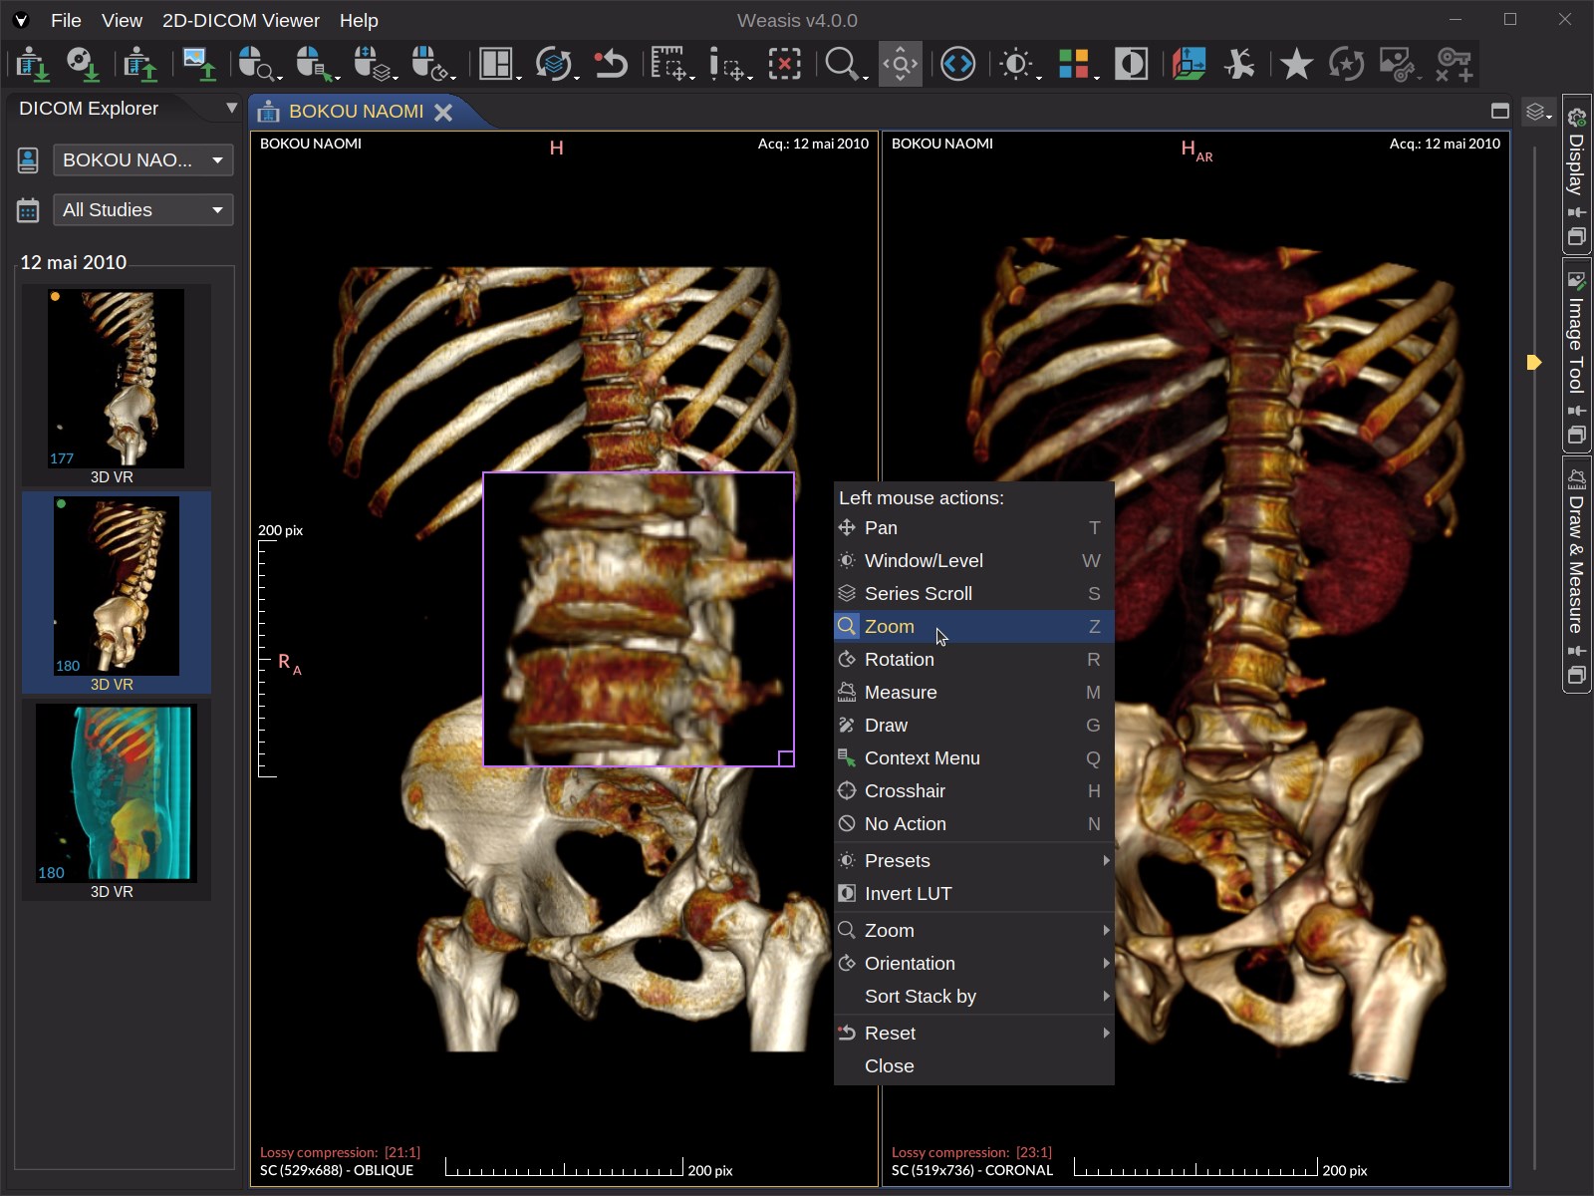Select Window/Level from the context menu
This screenshot has height=1196, width=1594.
tap(924, 560)
